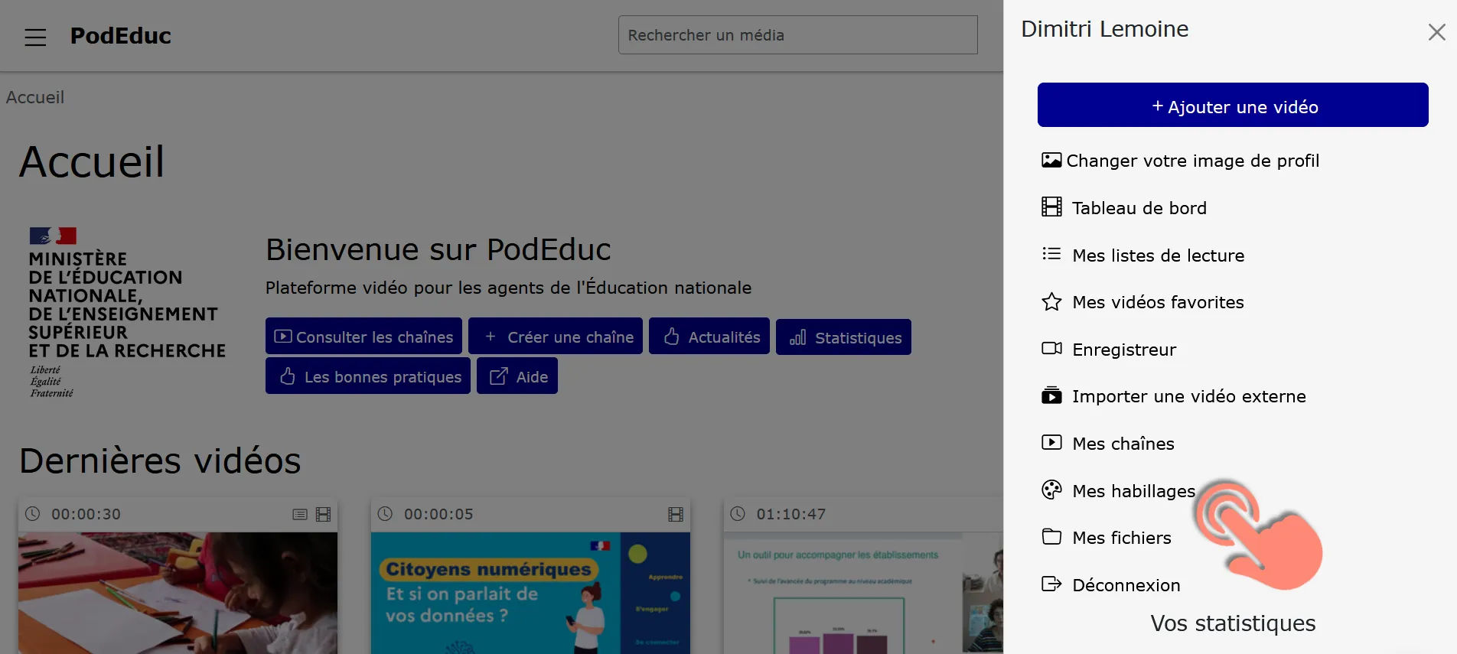Click the 'Dimitri Lemoine' panel title
The width and height of the screenshot is (1457, 654).
pos(1104,29)
